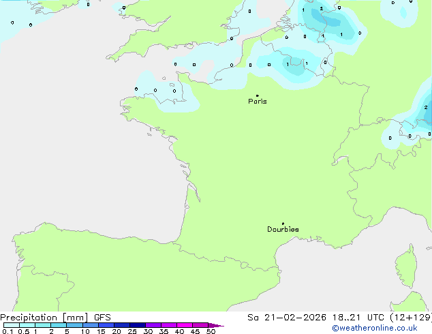432x334 pixels.
Task: Click the purple arrow past legend value 50
Action: [x=216, y=325]
